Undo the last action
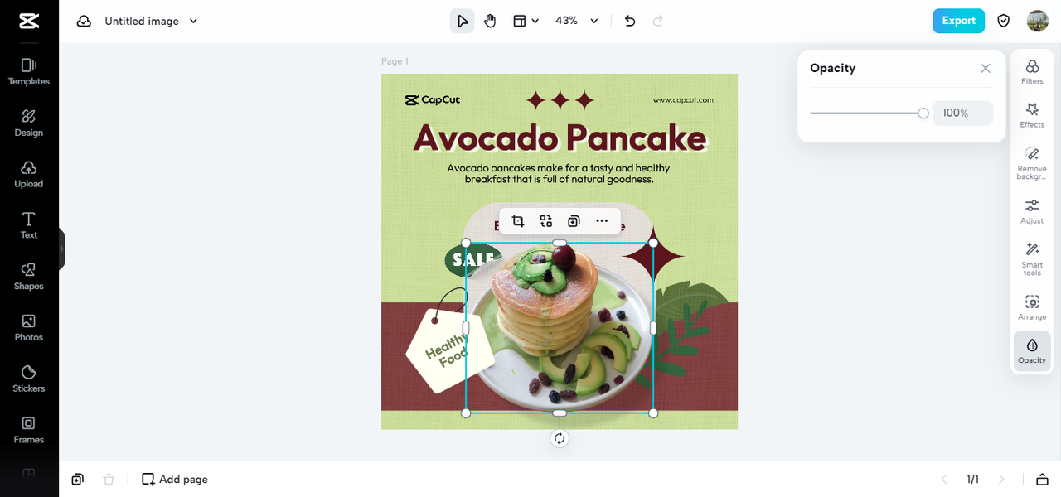 [x=630, y=21]
